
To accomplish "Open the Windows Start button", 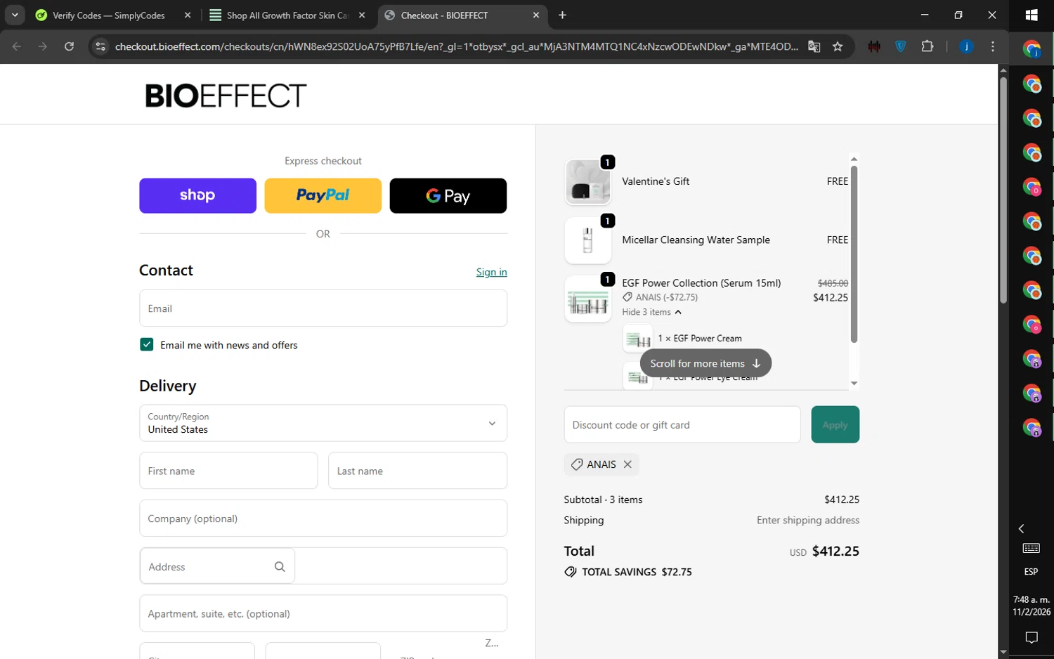I will 1032,15.
